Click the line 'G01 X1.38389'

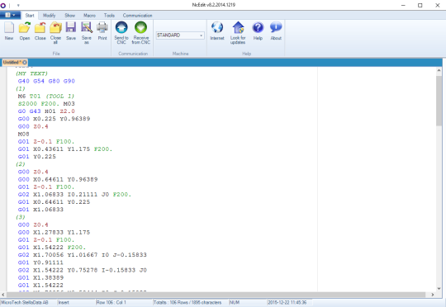(40, 278)
